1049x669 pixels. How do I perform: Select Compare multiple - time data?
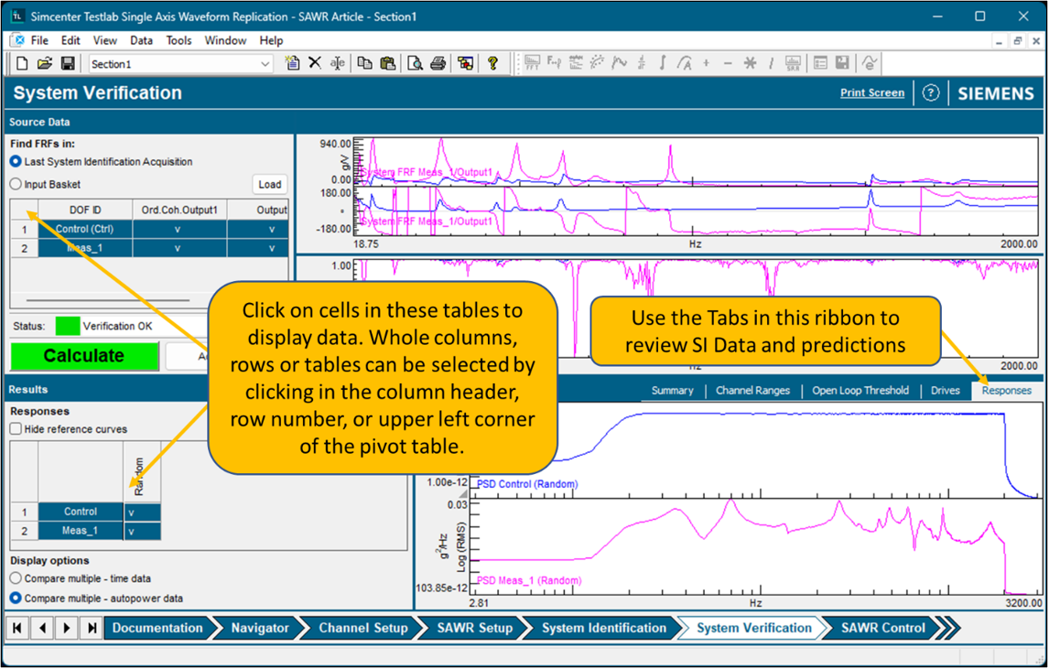16,578
